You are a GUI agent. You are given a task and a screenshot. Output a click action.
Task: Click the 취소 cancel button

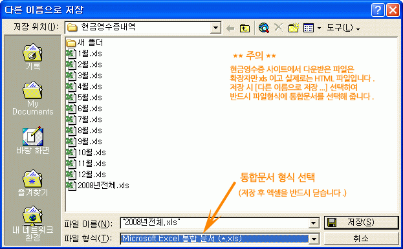click(x=361, y=239)
